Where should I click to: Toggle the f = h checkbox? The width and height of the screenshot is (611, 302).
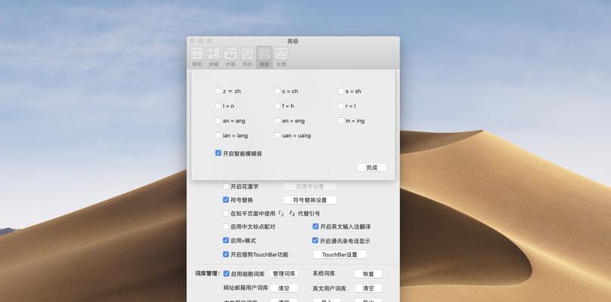(x=278, y=106)
